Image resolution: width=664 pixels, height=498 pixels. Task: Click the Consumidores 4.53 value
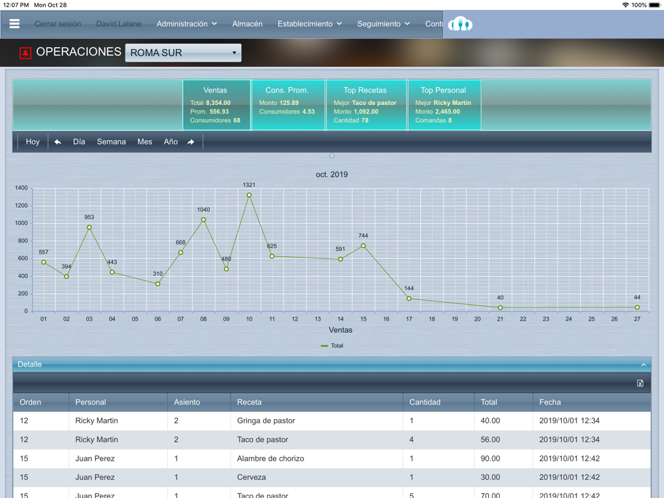pyautogui.click(x=287, y=112)
